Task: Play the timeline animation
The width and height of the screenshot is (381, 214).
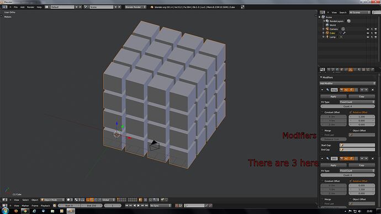Action: coord(139,206)
